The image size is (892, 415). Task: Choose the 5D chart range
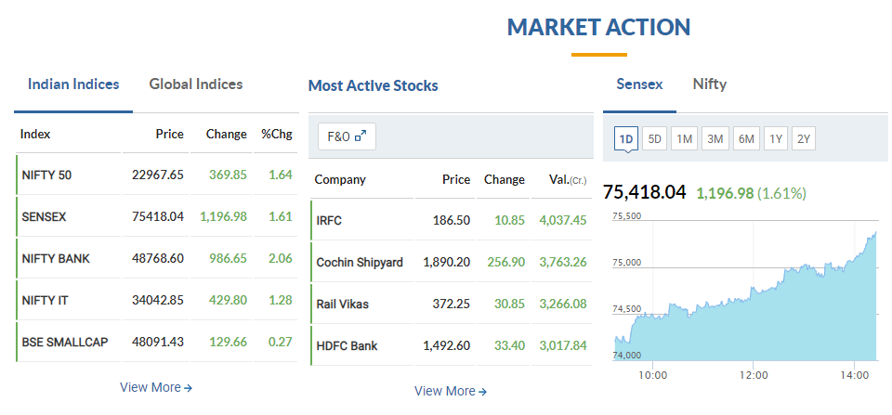[655, 138]
